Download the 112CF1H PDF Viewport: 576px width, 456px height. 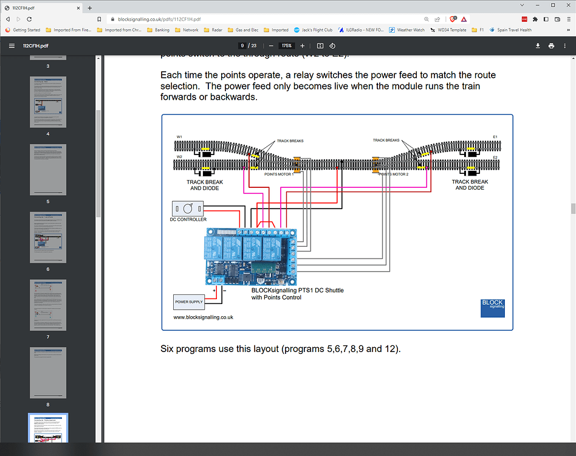pyautogui.click(x=537, y=46)
